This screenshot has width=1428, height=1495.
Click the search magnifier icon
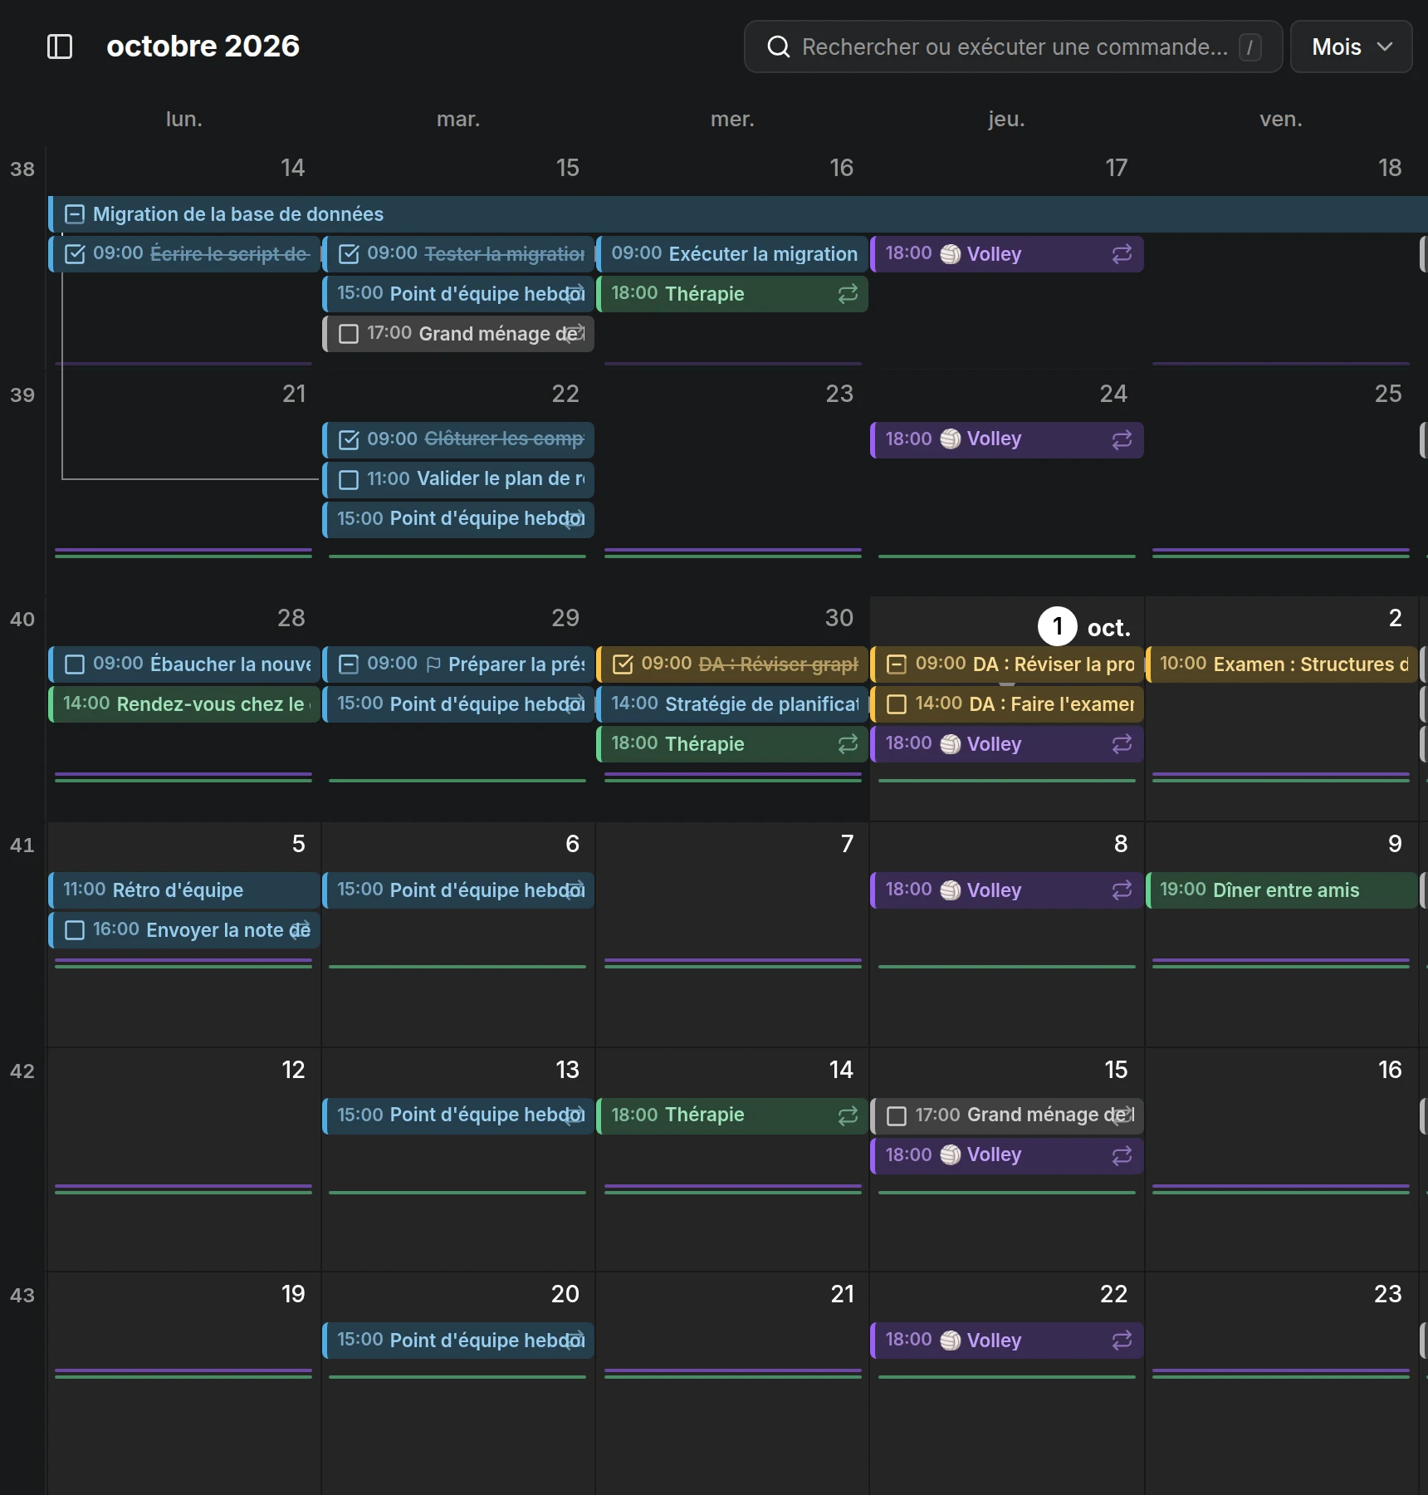coord(778,47)
